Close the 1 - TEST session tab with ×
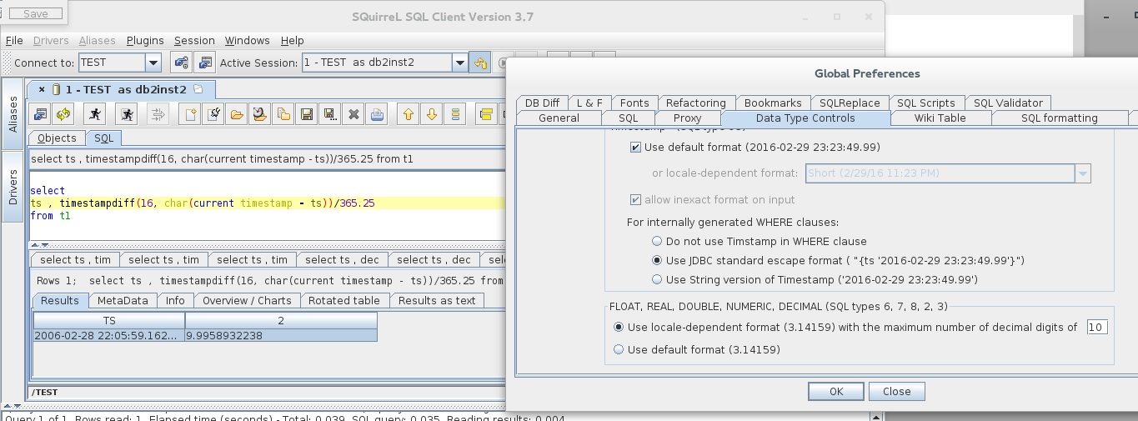The image size is (1138, 421). pos(43,89)
